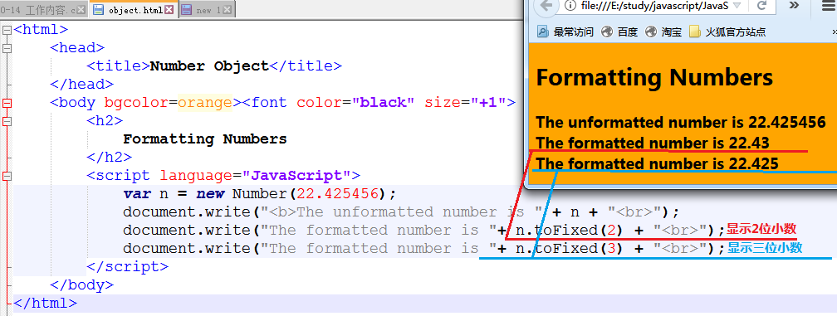Open the Firefox hamburger menu
This screenshot has height=316, width=837.
829,5
